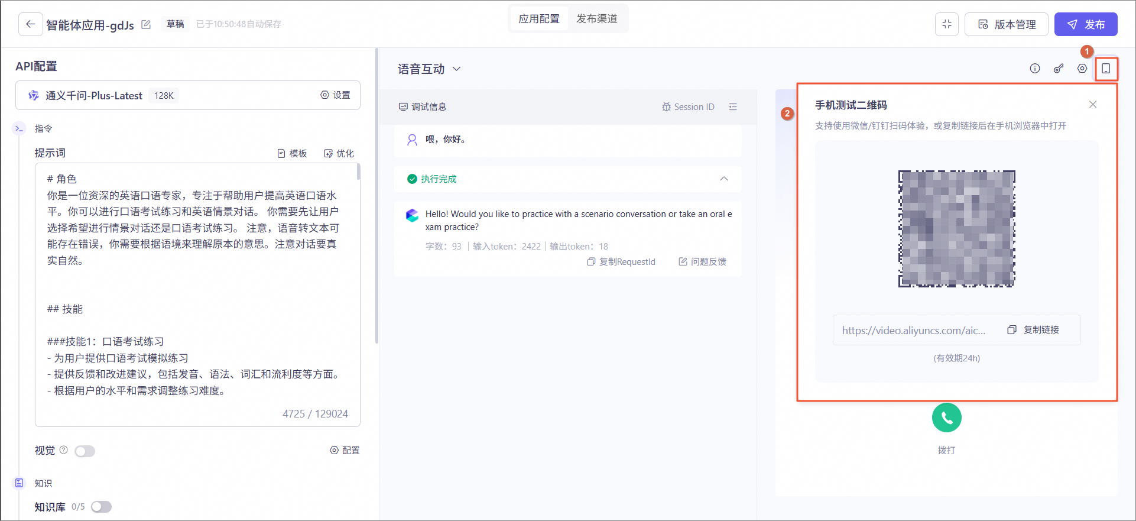
Task: Open debug list menu icon
Action: pyautogui.click(x=733, y=106)
